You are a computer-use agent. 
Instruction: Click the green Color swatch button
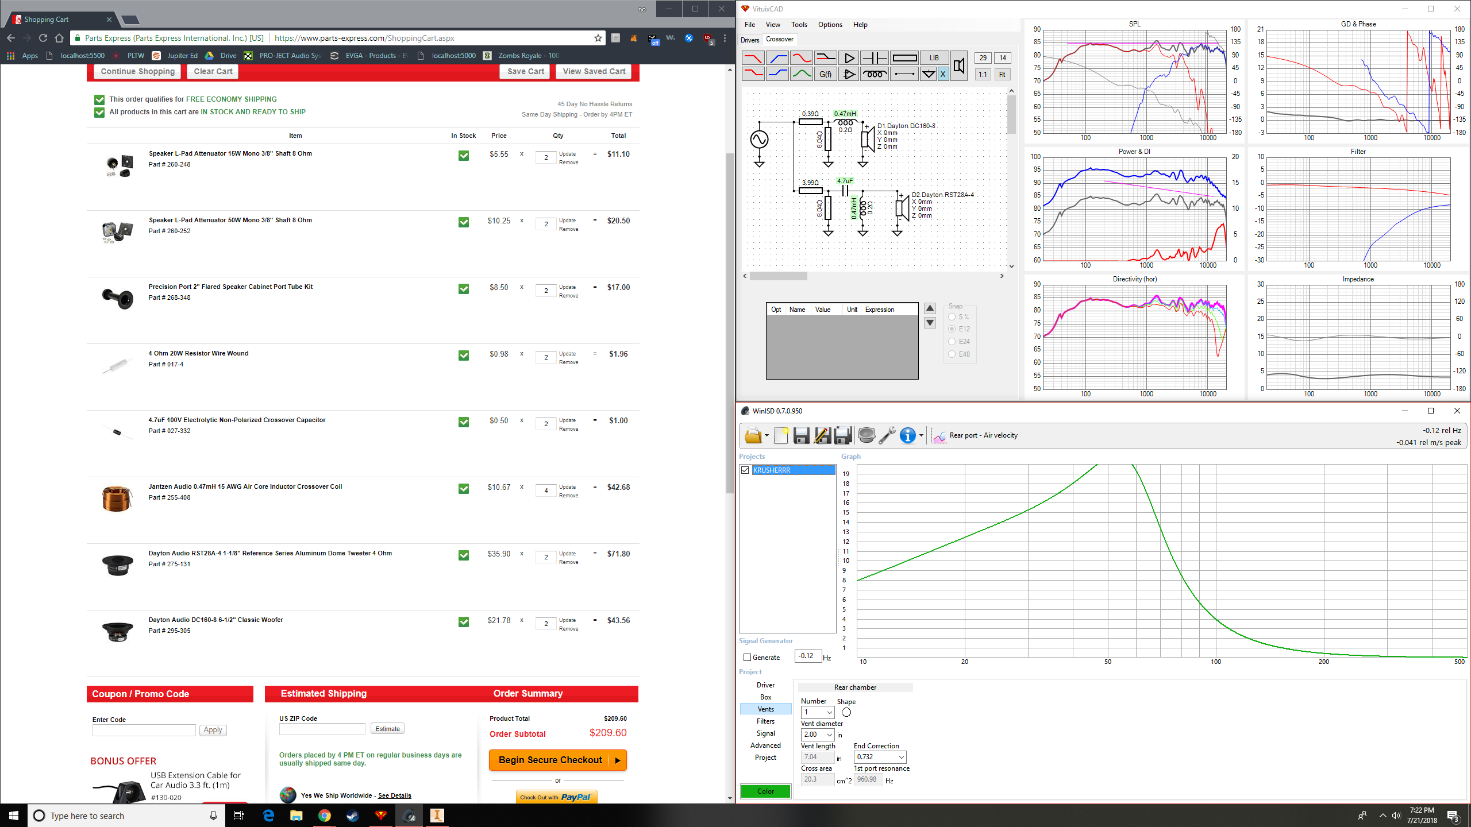tap(765, 791)
